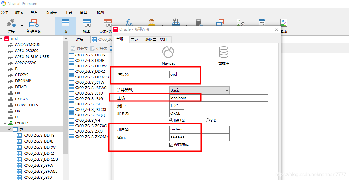Click the 服务名 ORCL input field
This screenshot has height=180, width=349.
pos(219,114)
